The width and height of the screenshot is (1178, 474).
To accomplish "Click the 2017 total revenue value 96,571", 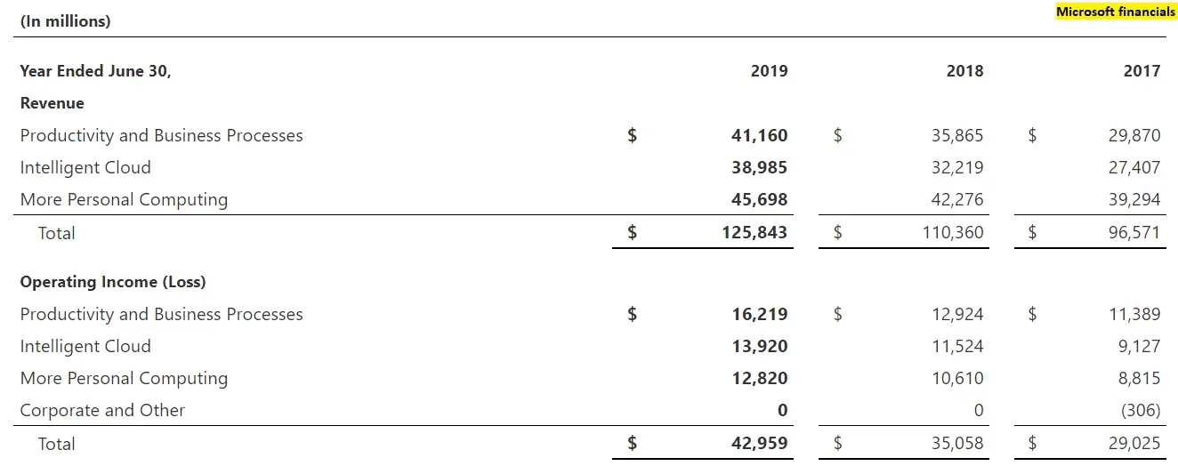I will [1134, 233].
